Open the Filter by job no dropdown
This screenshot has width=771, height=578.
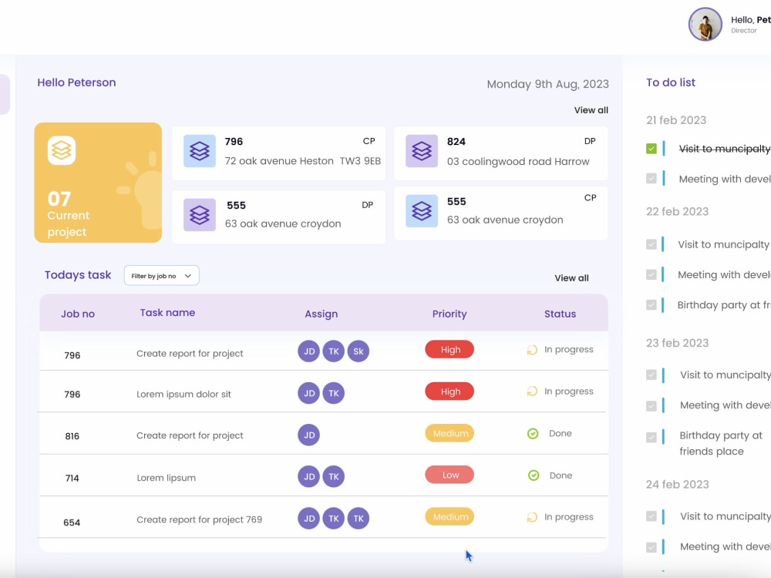161,276
